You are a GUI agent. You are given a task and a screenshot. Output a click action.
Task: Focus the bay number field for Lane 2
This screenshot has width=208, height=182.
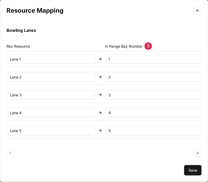click(153, 77)
